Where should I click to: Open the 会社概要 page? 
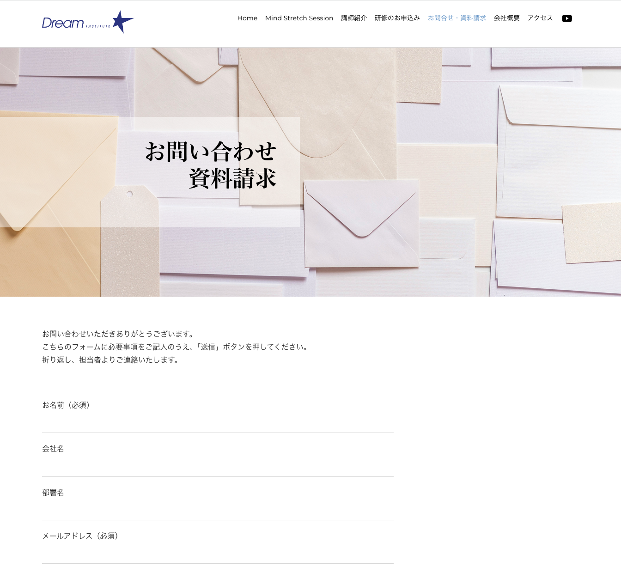point(507,18)
